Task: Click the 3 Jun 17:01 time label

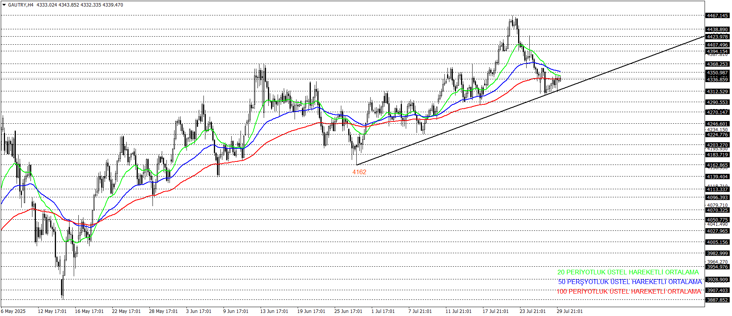Action: click(x=199, y=311)
